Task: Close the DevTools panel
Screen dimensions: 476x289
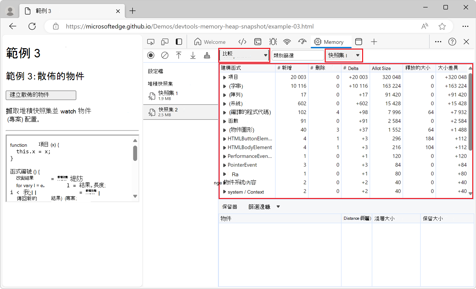Action: (x=466, y=42)
